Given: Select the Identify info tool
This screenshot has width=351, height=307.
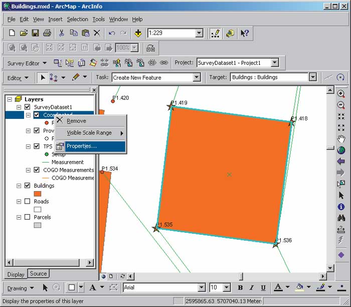Looking at the screenshot, I should point(341,207).
